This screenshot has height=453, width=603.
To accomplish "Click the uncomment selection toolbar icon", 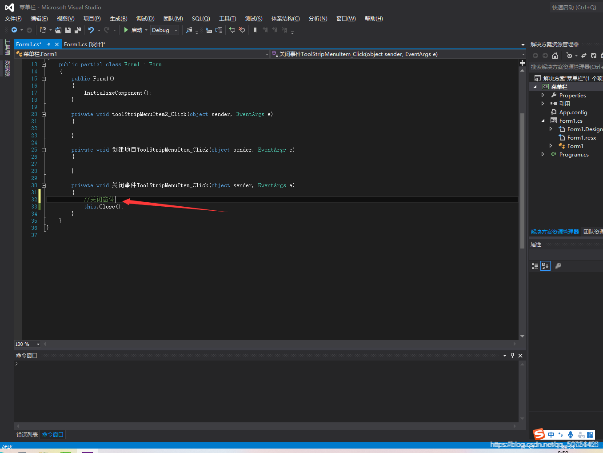I will click(x=242, y=30).
